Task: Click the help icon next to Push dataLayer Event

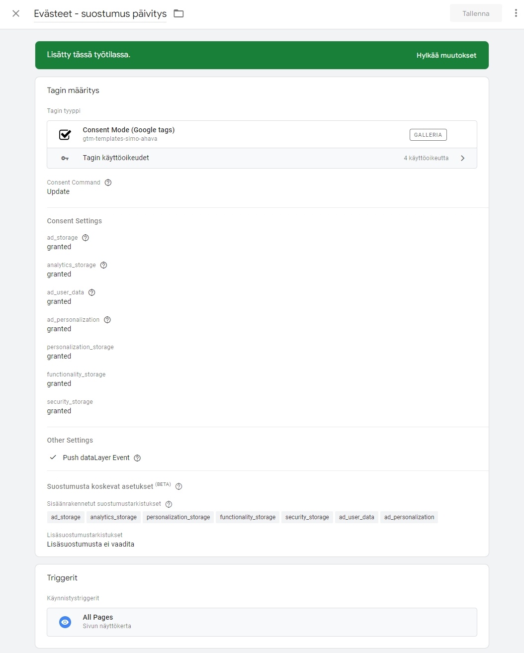Action: (x=137, y=458)
